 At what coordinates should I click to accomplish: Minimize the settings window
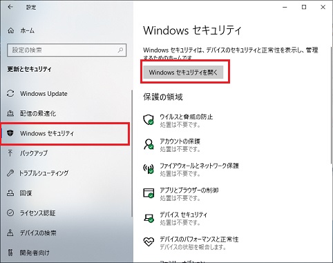(x=285, y=7)
